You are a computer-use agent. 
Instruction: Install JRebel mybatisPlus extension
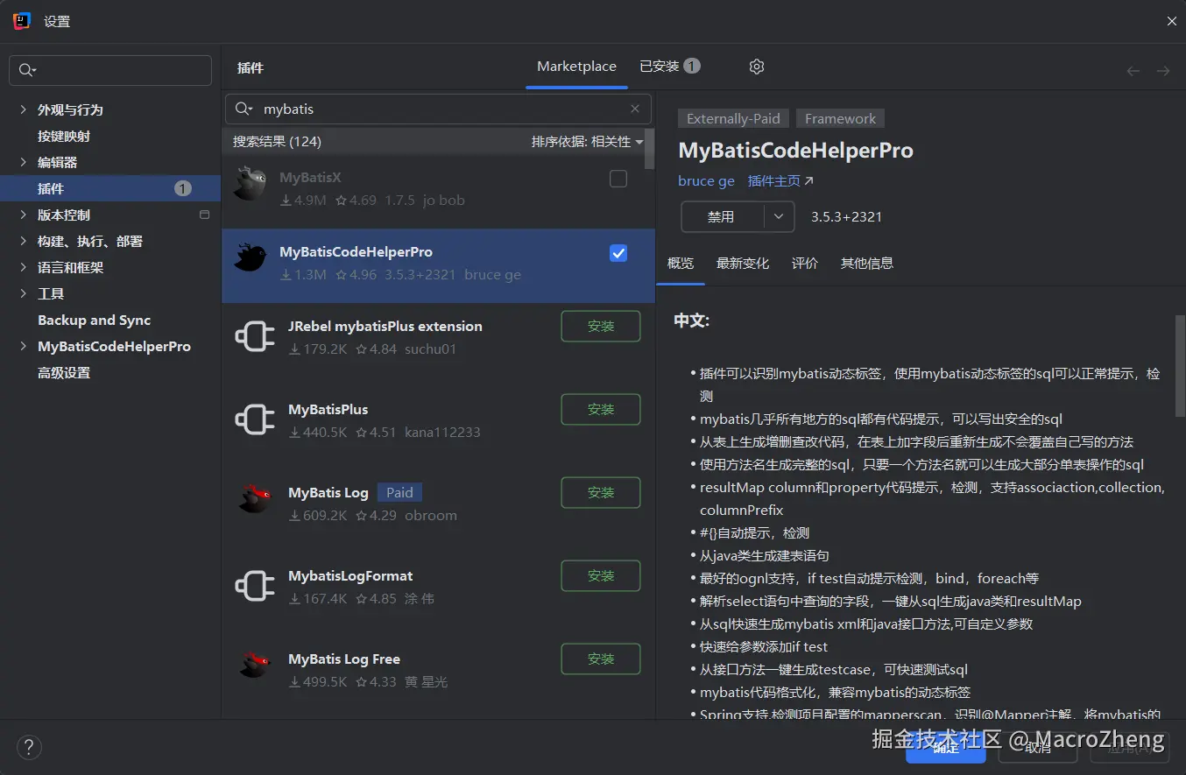click(x=601, y=326)
